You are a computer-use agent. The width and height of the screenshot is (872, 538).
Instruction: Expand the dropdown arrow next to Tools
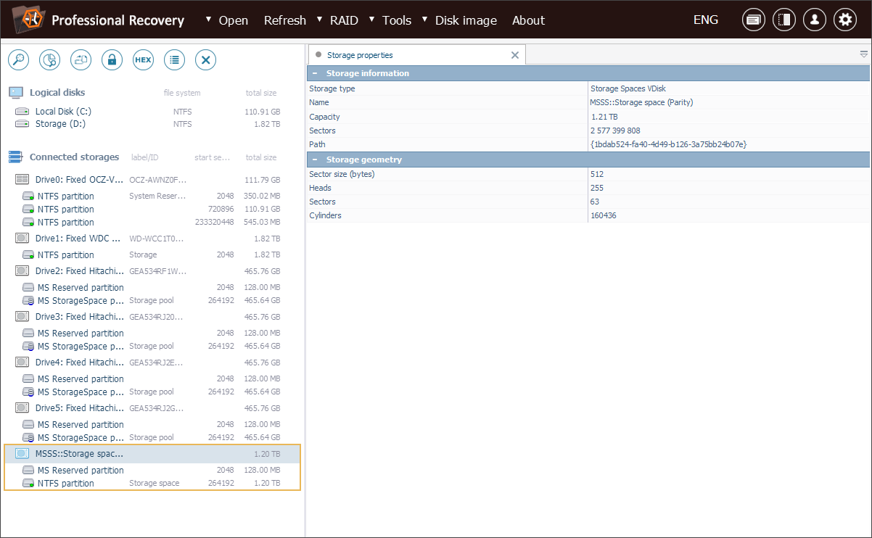(372, 19)
